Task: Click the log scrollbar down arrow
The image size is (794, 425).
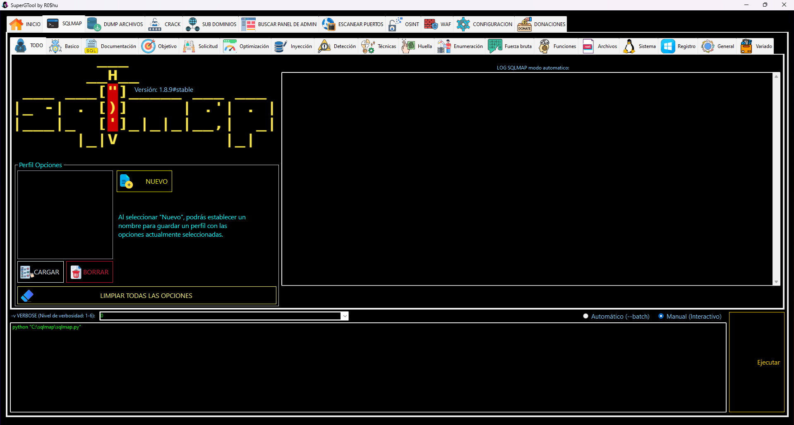Action: click(x=776, y=282)
